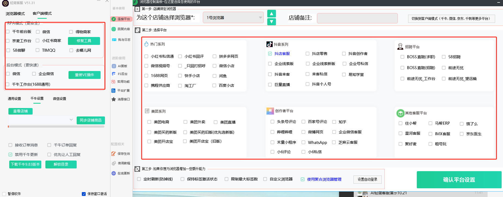This screenshot has height=197, width=503.
Task: Toggle 保持窗口激活 checkbox
Action: (x=84, y=194)
